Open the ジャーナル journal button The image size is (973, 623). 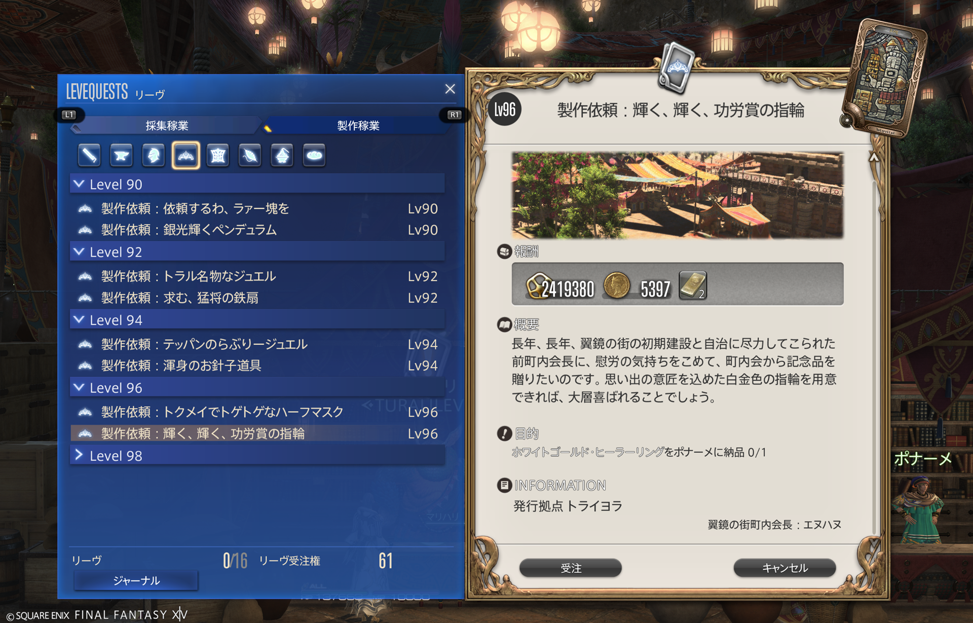click(136, 580)
